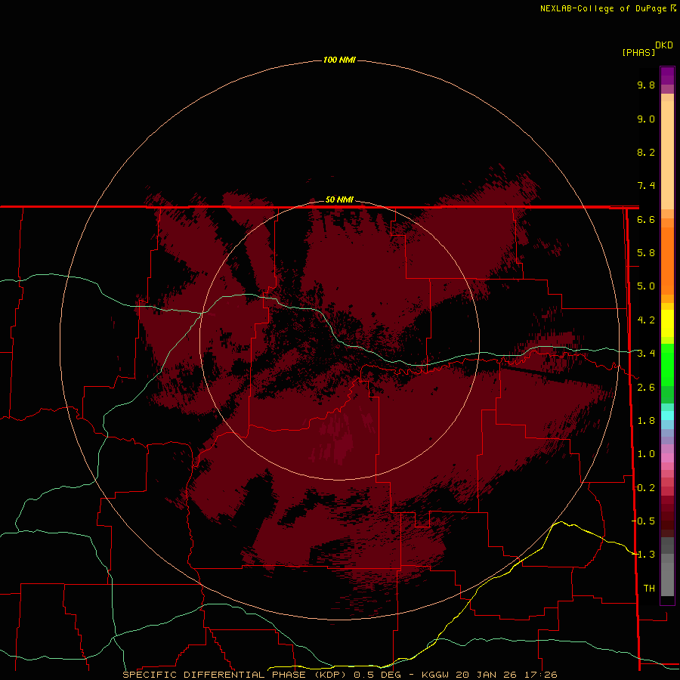The width and height of the screenshot is (680, 680).
Task: Click the 100 NMI range ring label
Action: [x=339, y=60]
